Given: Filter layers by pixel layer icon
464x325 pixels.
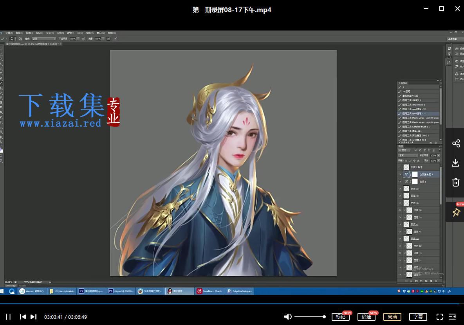Looking at the screenshot, I should tap(416, 151).
